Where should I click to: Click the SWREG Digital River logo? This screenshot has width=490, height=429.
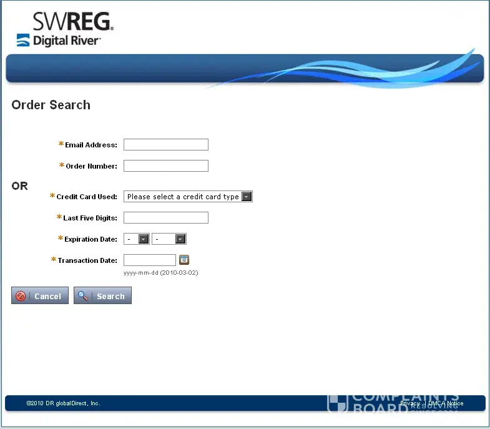tap(65, 30)
